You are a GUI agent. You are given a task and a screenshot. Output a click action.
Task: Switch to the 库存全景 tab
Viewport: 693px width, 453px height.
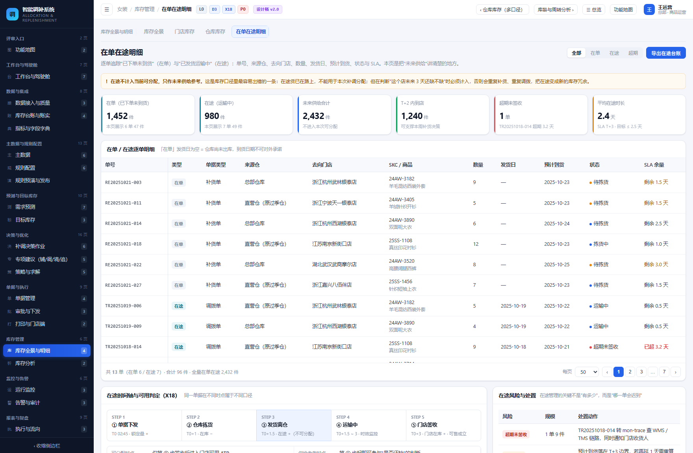tap(154, 32)
